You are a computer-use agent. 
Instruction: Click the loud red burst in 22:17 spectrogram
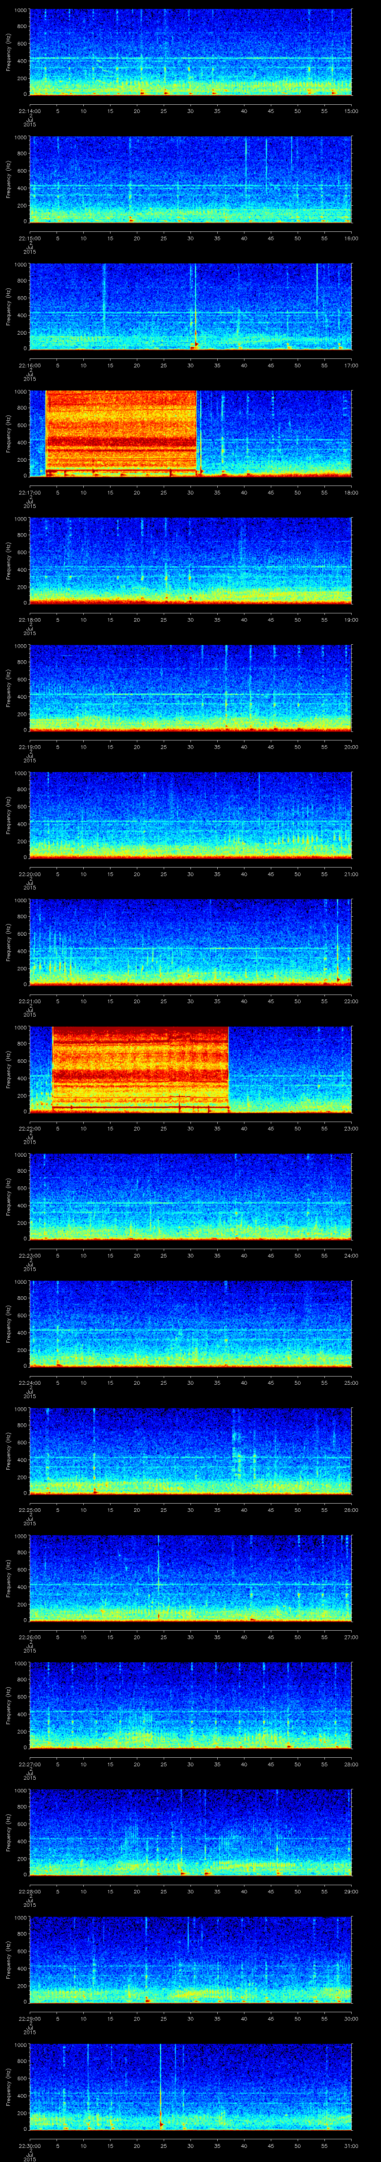tap(121, 432)
